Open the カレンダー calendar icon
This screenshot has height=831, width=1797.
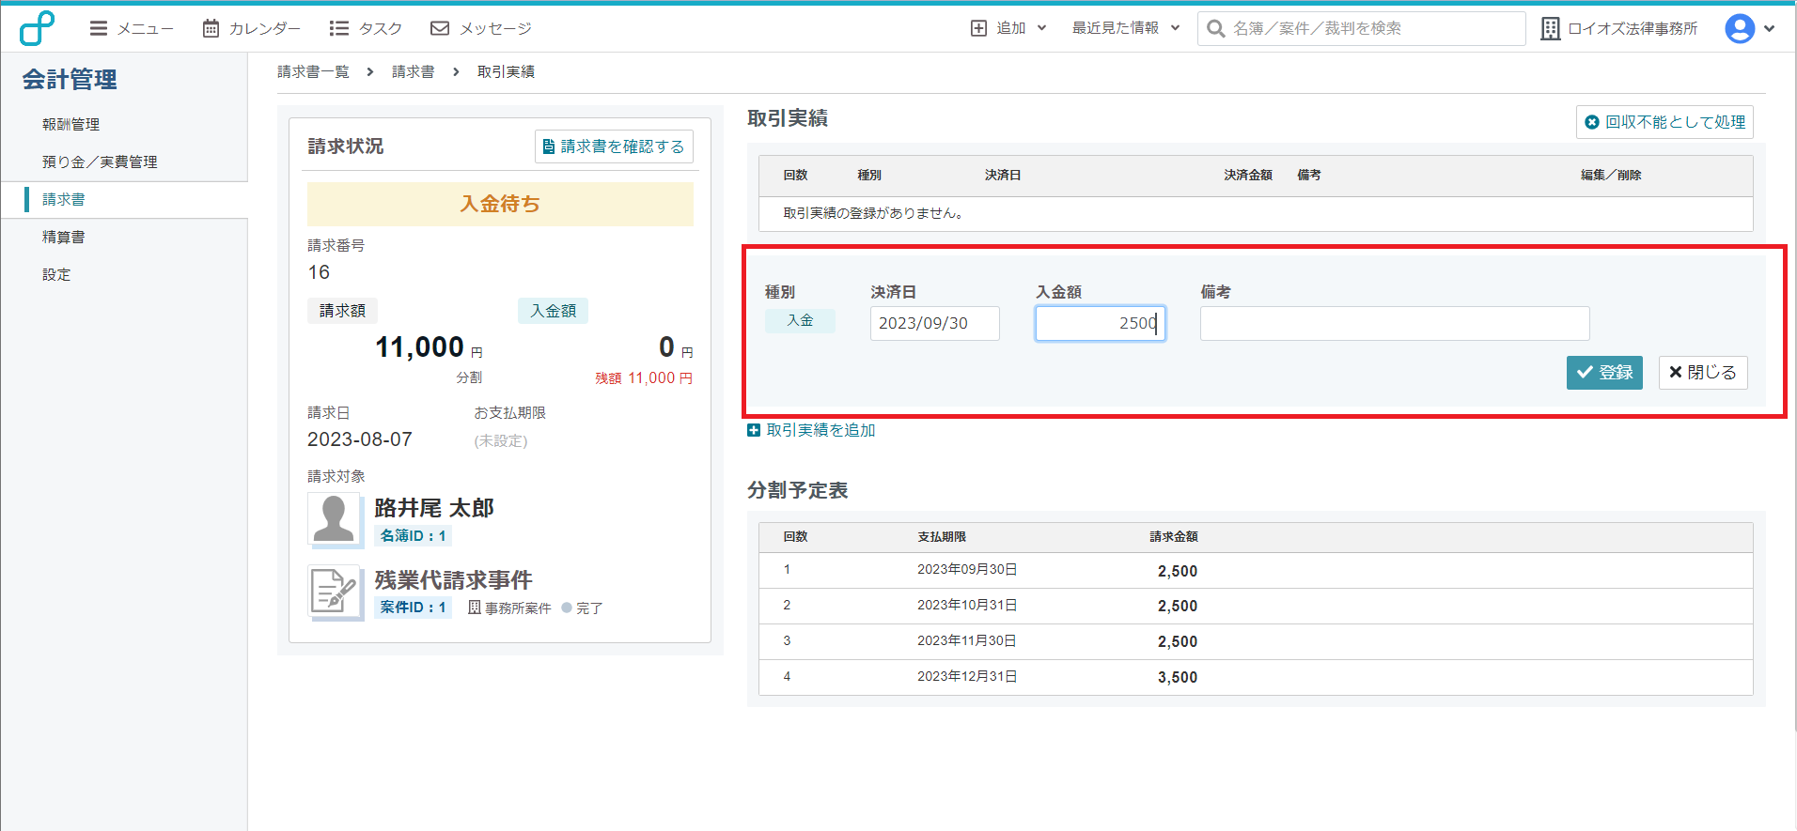coord(211,28)
